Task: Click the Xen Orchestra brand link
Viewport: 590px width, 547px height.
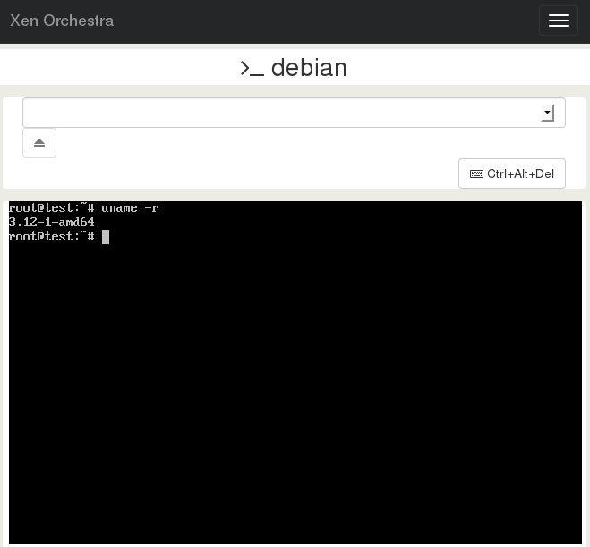Action: tap(62, 21)
